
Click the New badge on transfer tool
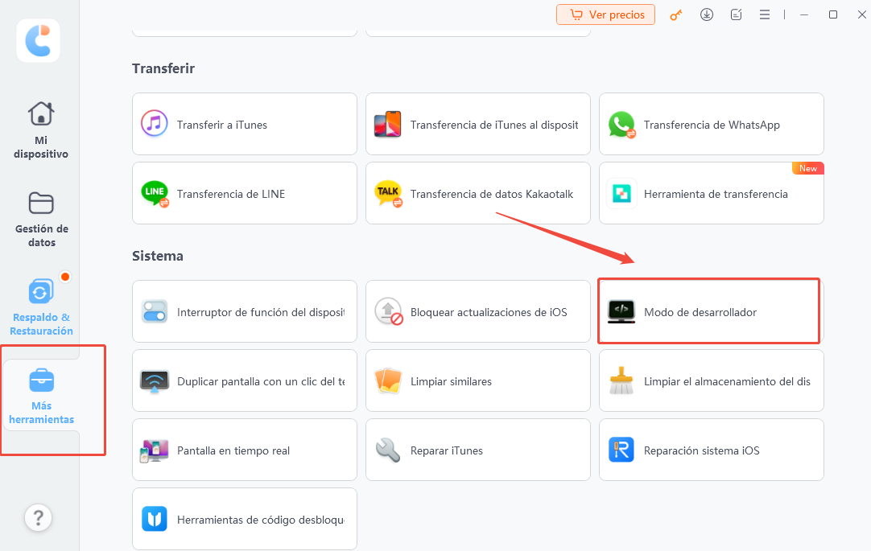coord(807,168)
